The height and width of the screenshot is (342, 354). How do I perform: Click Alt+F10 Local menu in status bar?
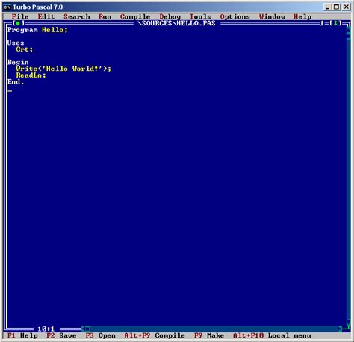pos(272,335)
